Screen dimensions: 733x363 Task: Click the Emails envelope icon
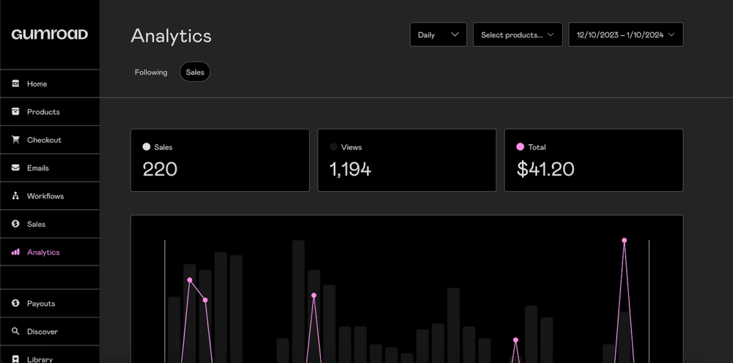[x=15, y=168]
